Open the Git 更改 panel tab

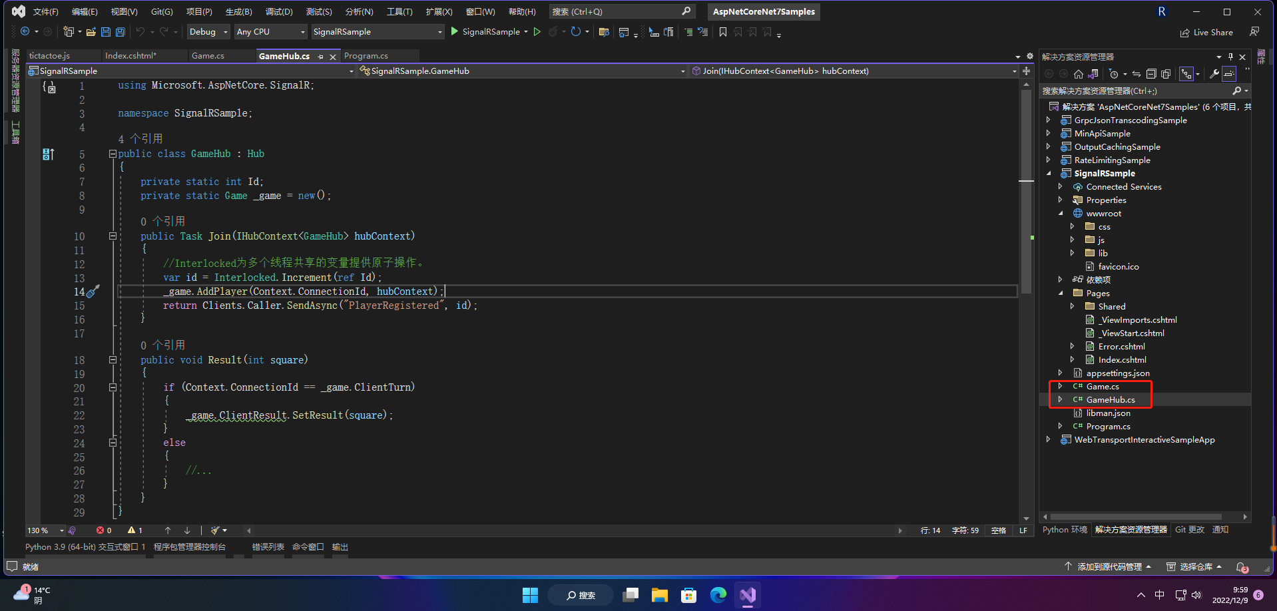(x=1190, y=530)
